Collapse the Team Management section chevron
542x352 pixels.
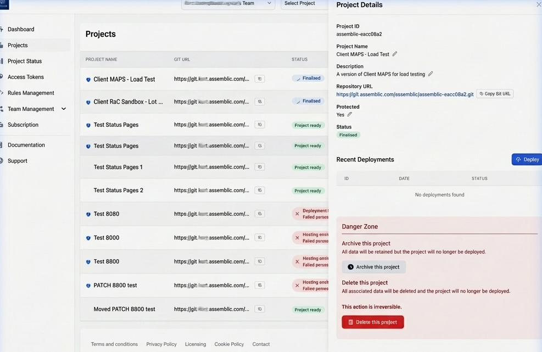(64, 109)
